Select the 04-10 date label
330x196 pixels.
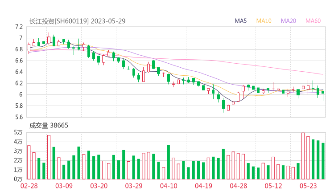click(x=169, y=186)
